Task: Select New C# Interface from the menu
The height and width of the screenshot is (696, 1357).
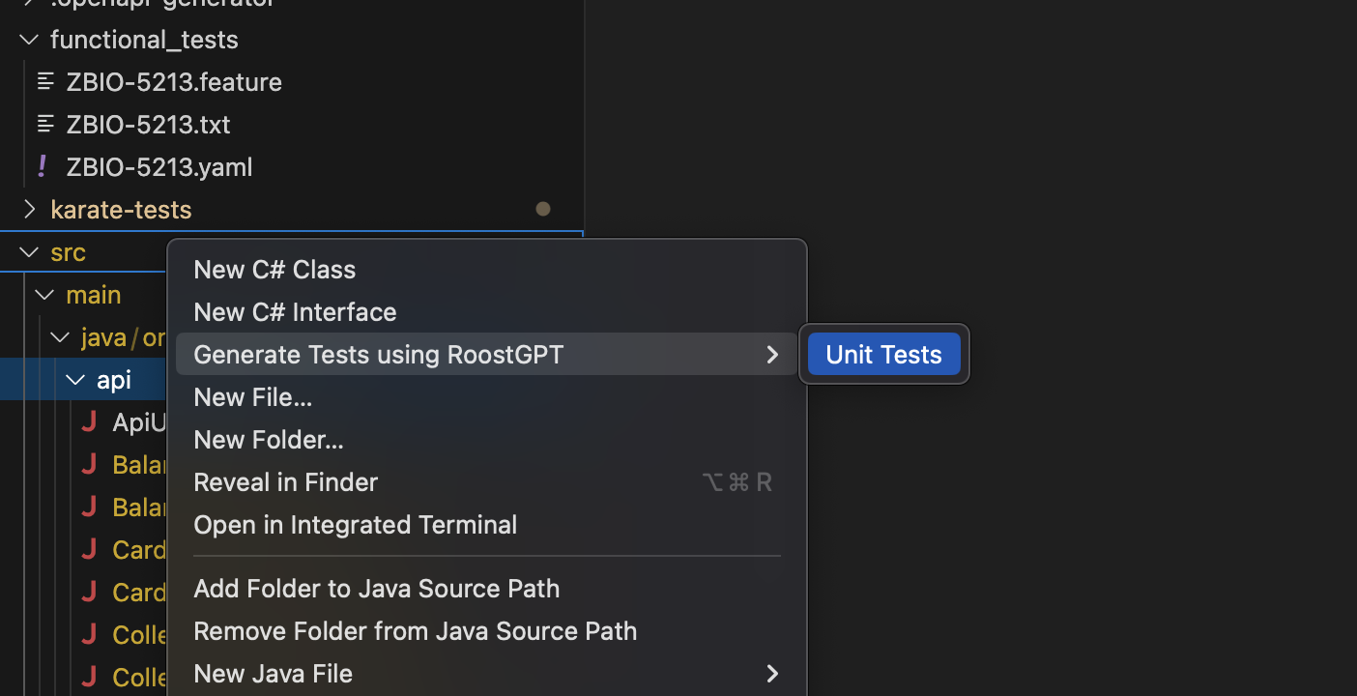Action: point(295,311)
